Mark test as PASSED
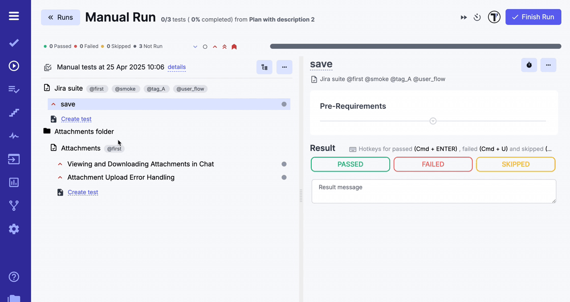Screen dimensions: 570x302 350,164
